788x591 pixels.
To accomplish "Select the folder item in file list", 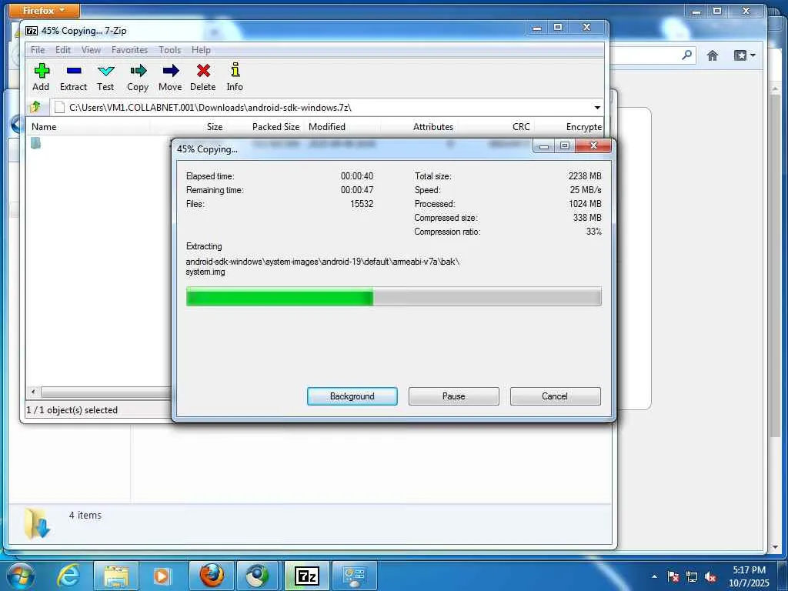I will point(35,143).
